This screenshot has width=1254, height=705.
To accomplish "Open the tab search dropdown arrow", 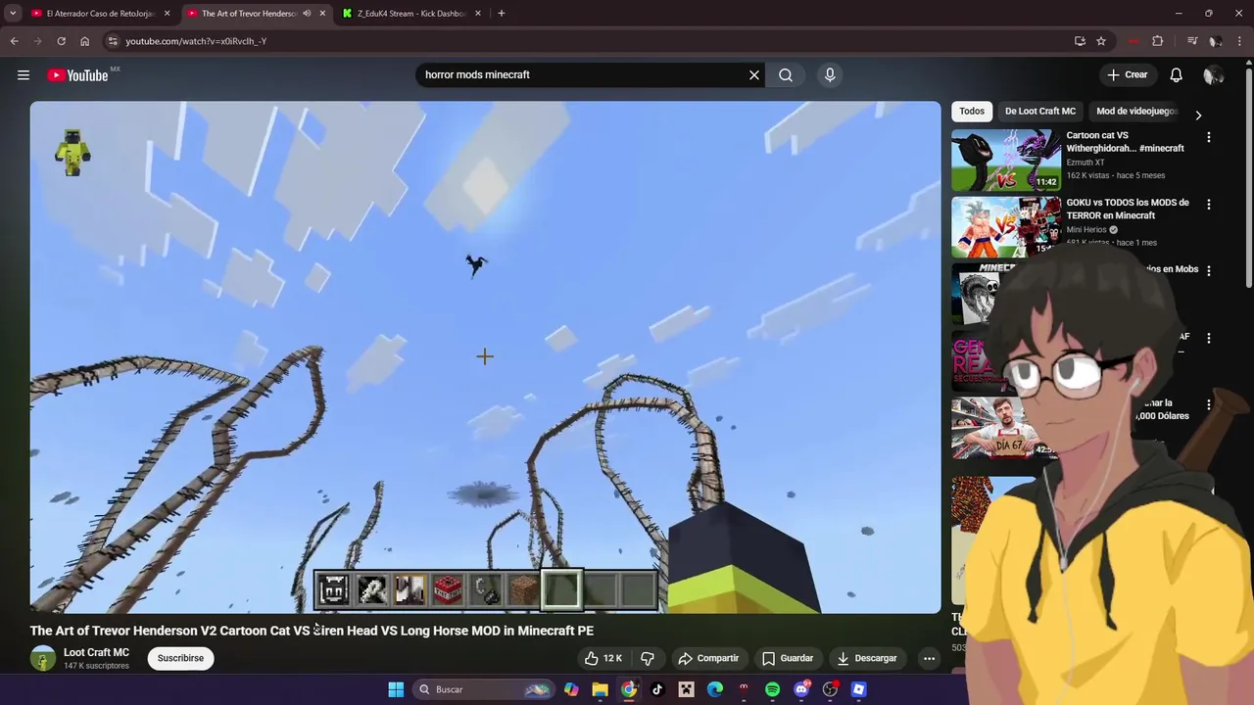I will pyautogui.click(x=13, y=14).
